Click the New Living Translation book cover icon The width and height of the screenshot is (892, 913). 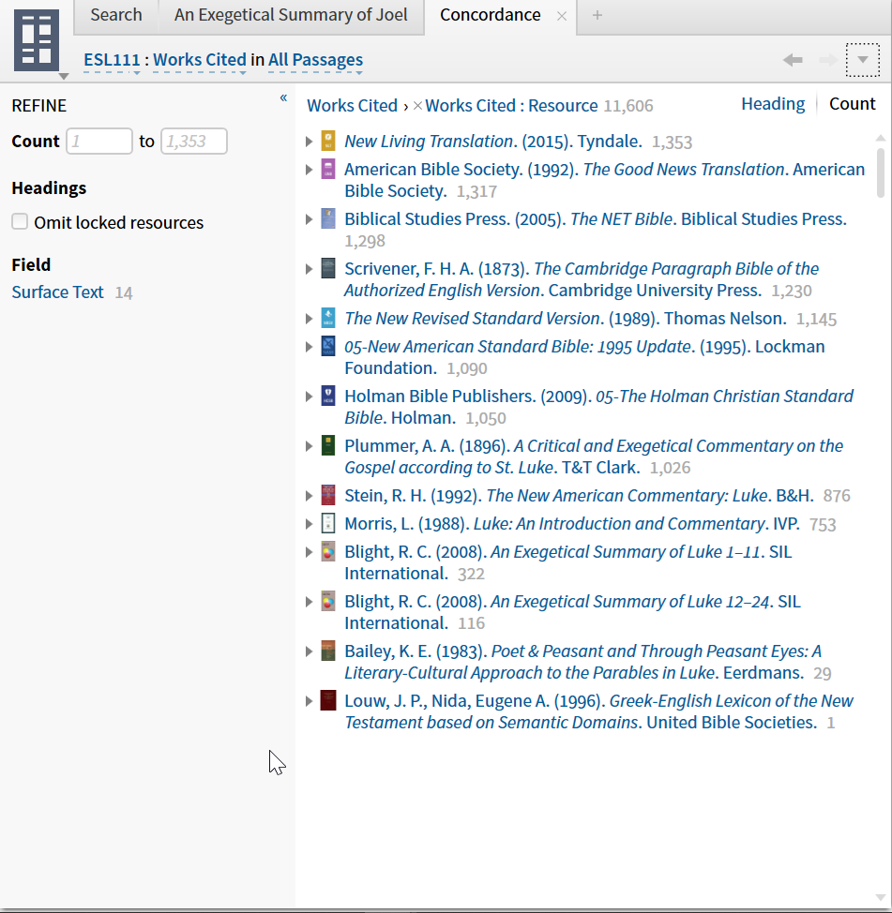(328, 141)
